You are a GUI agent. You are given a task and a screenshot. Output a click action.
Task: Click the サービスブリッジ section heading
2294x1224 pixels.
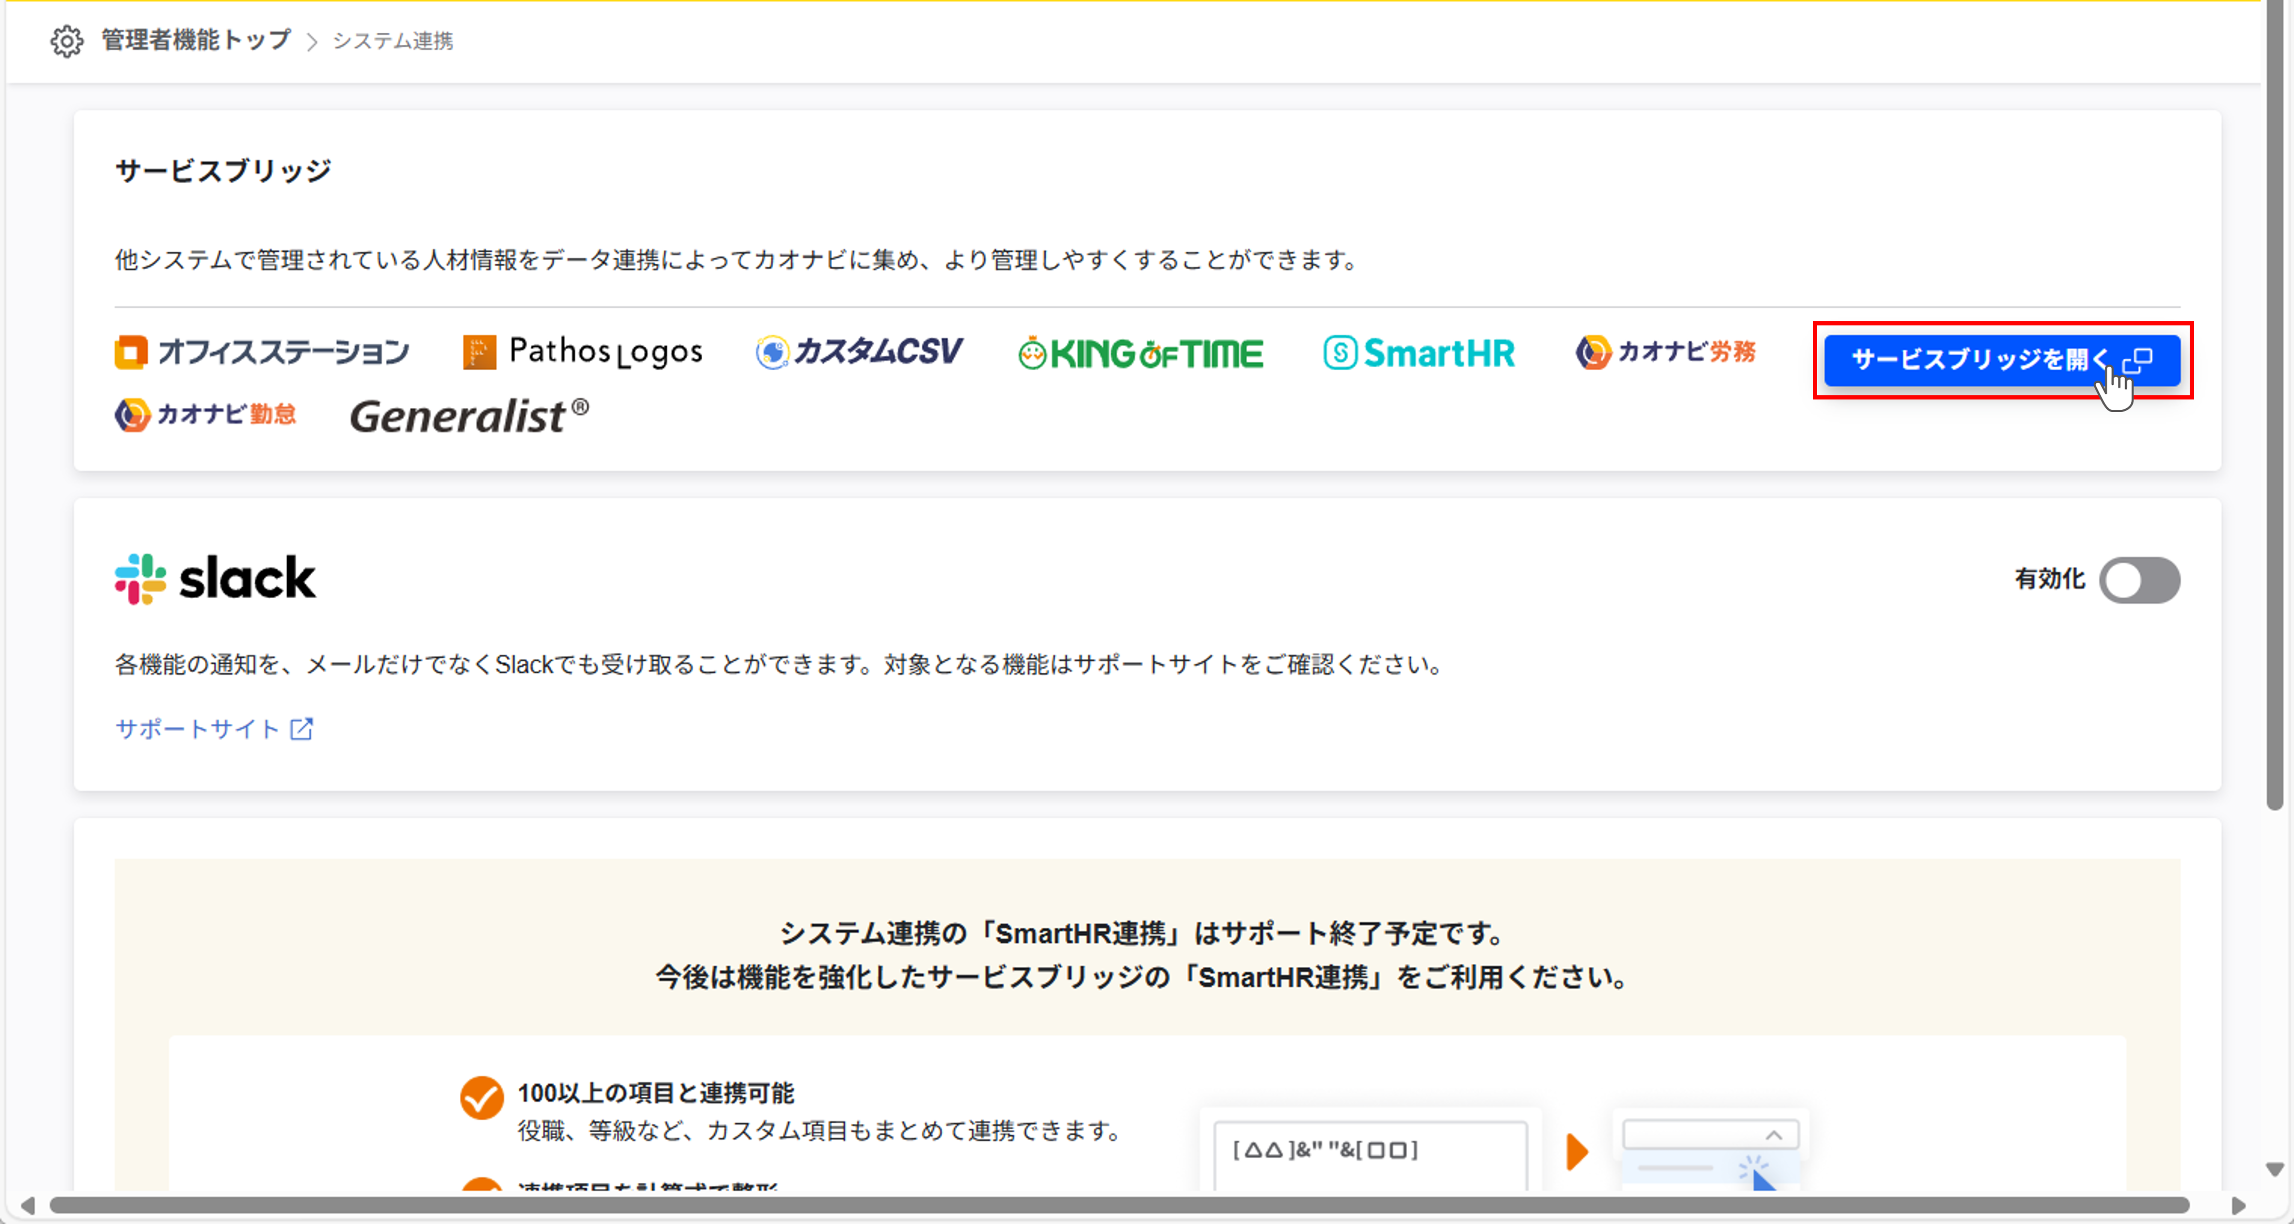click(223, 170)
